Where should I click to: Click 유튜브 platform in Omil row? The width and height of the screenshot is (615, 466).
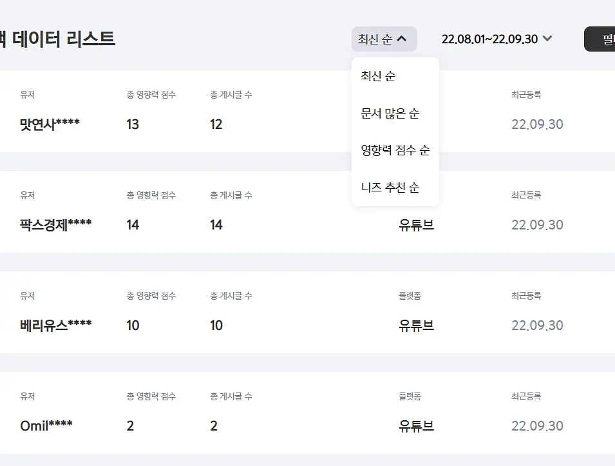coord(417,425)
